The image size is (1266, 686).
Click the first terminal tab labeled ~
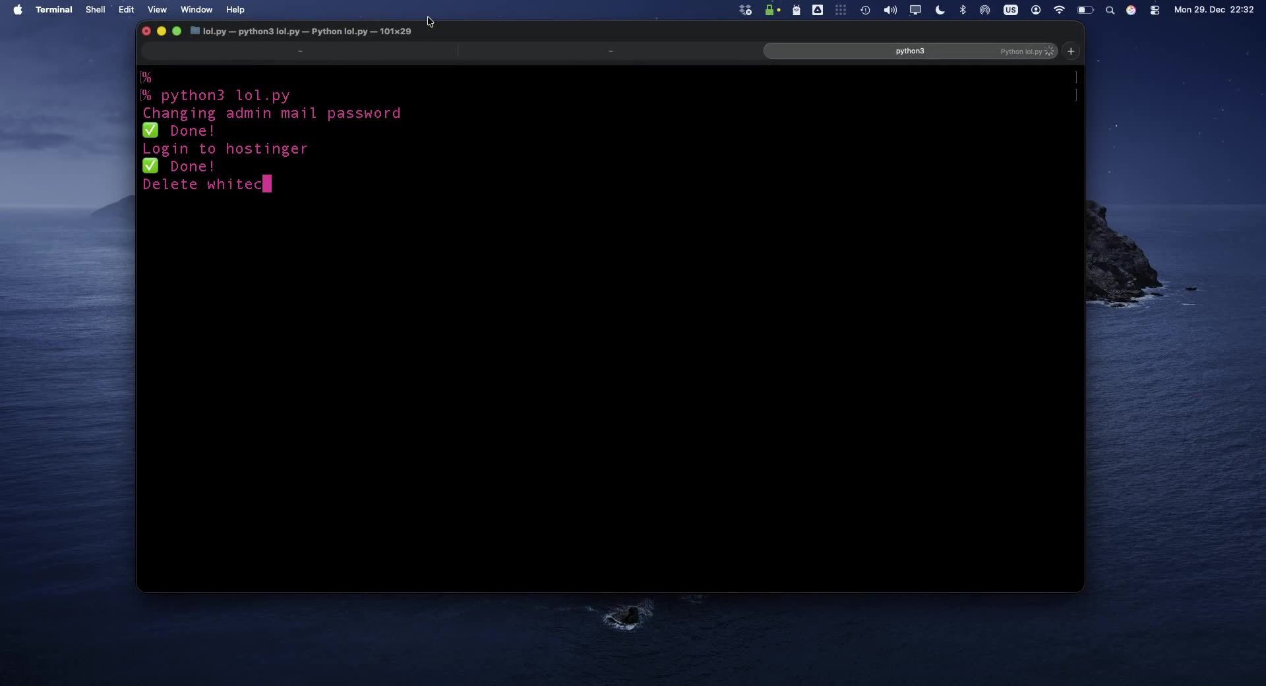[x=300, y=51]
